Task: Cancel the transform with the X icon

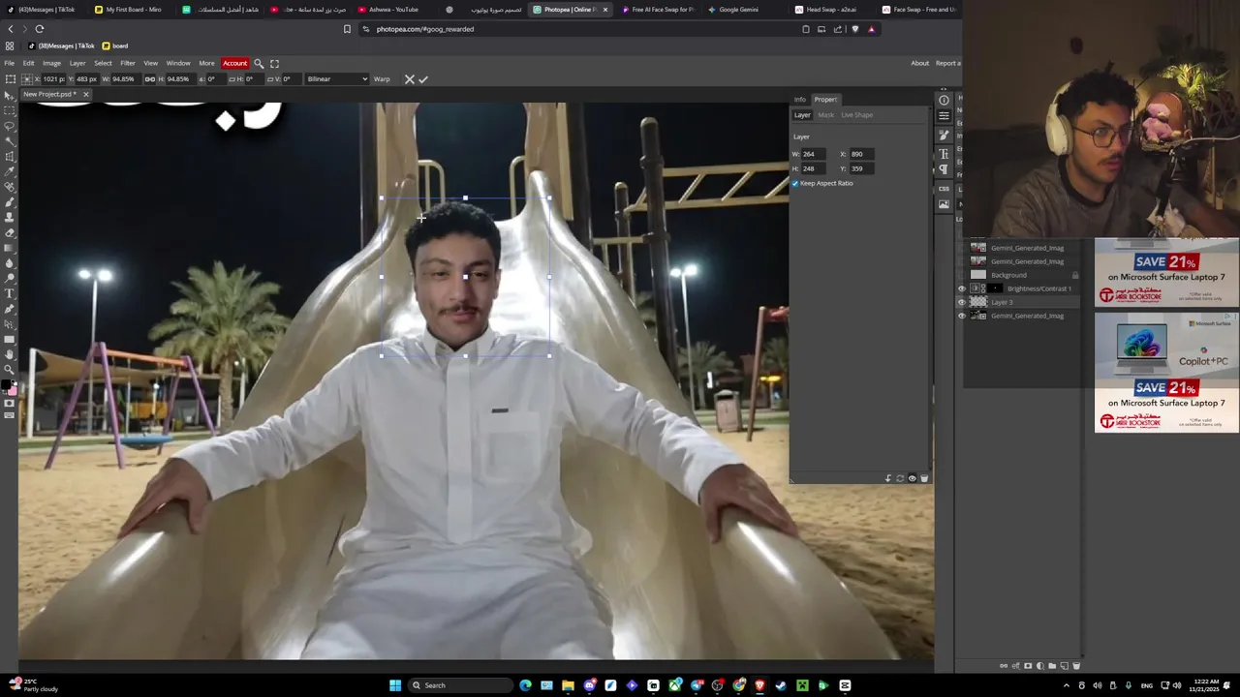Action: 409,79
